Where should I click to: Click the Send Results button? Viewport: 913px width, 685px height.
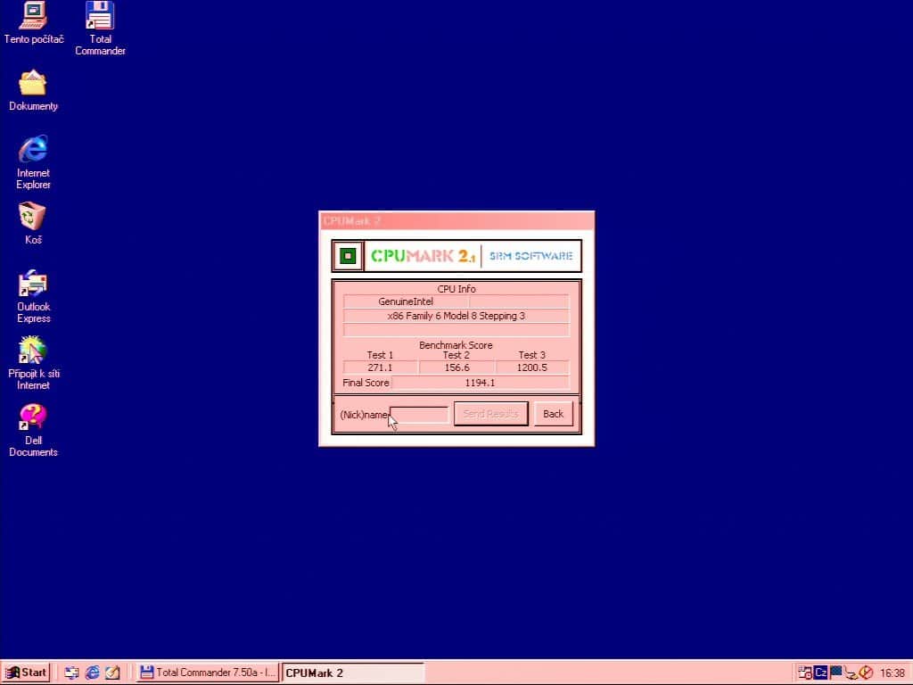491,414
